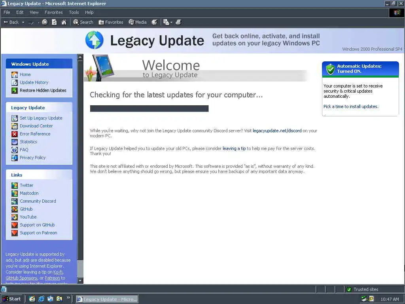Viewport: 405px width, 304px height.
Task: Open the Favorites pane toolbar button
Action: (111, 22)
